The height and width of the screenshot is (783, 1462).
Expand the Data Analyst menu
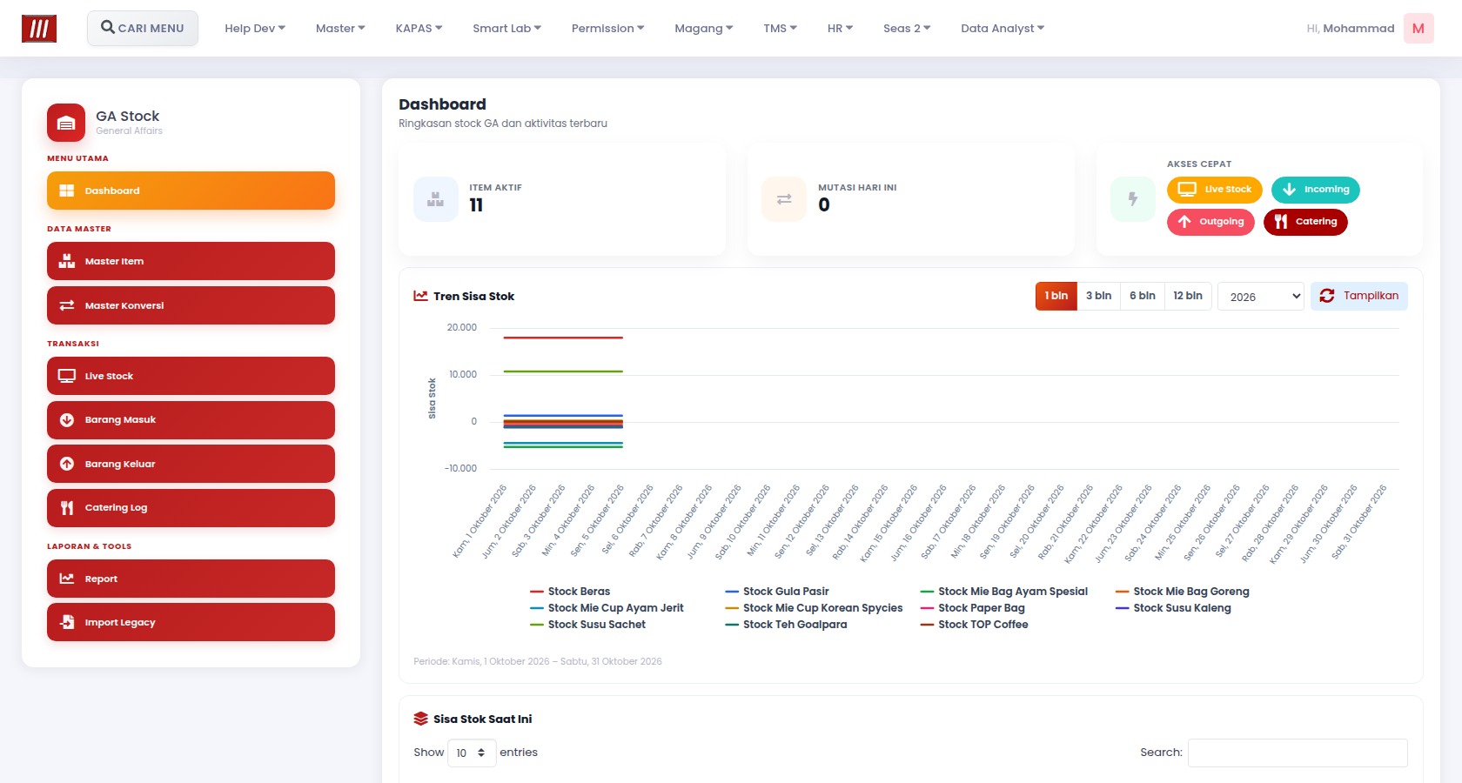pyautogui.click(x=1003, y=29)
